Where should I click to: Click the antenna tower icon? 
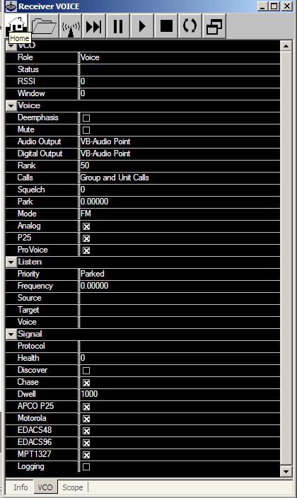(71, 26)
